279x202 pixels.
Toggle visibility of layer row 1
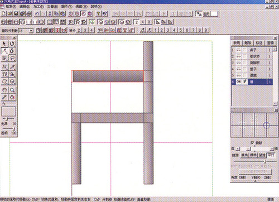point(239,50)
